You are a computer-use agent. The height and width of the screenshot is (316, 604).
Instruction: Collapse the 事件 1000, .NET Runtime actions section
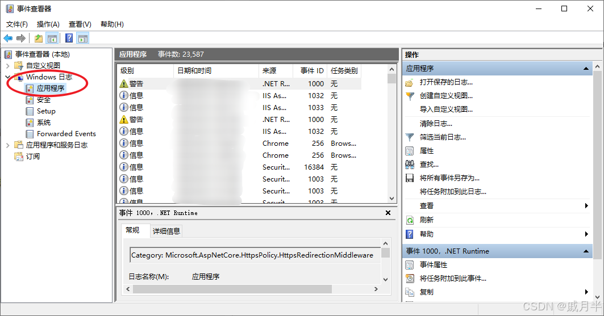586,251
